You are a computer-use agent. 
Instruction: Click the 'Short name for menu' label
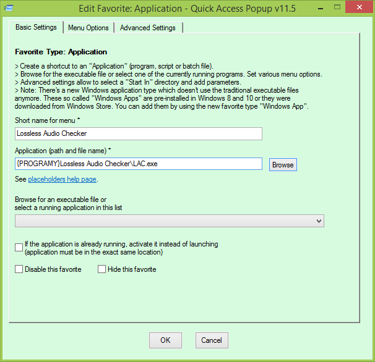(47, 120)
